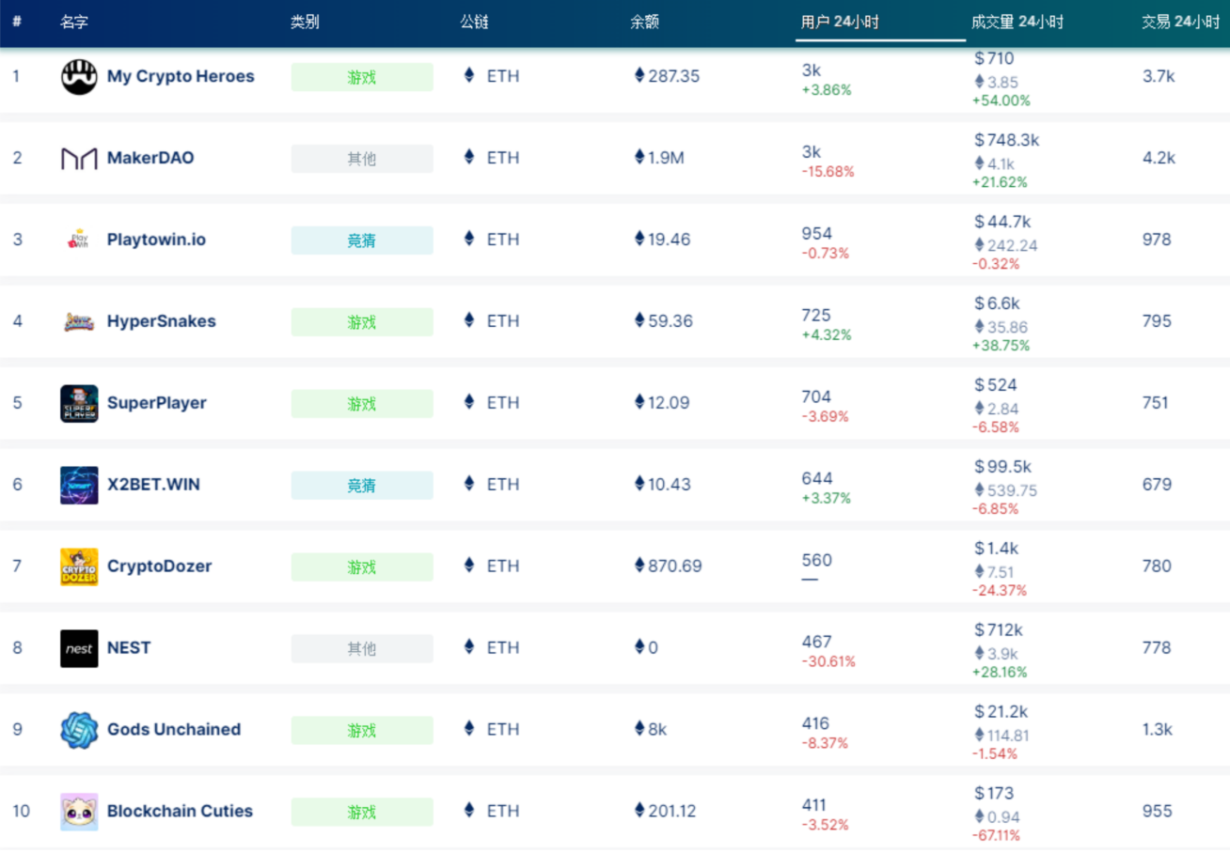
Task: Click the ETH chain icon in MakerDAO row
Action: [x=469, y=157]
